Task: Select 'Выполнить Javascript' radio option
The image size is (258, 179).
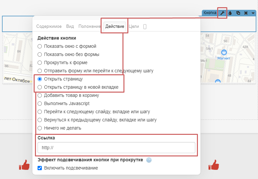Action: click(40, 103)
